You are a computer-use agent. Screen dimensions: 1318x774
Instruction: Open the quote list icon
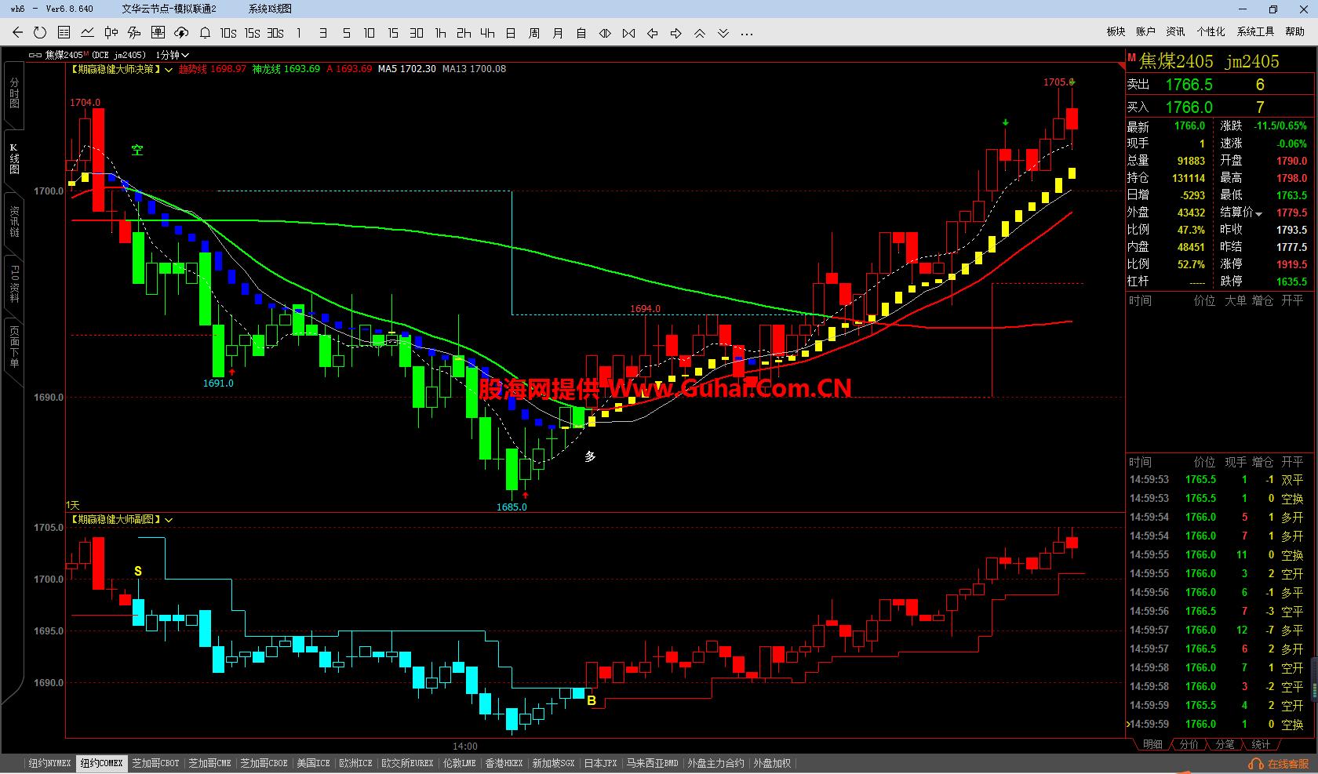[64, 33]
